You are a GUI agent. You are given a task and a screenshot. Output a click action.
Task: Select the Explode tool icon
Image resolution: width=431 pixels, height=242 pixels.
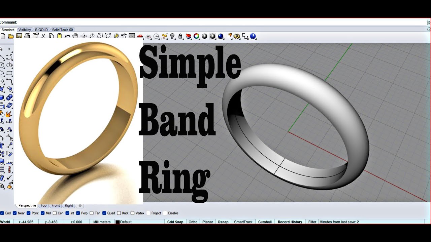9,114
